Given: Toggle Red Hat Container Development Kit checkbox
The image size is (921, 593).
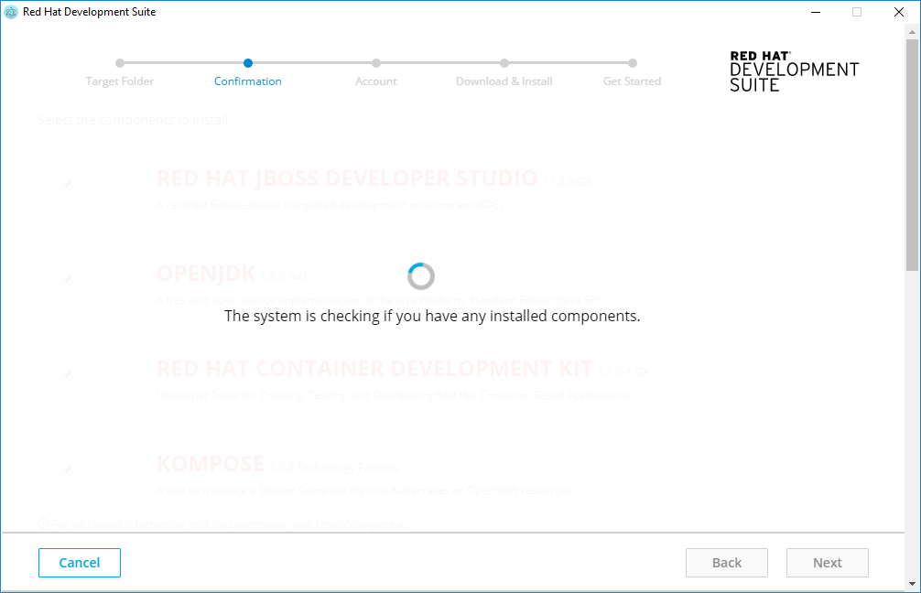Looking at the screenshot, I should click(68, 374).
